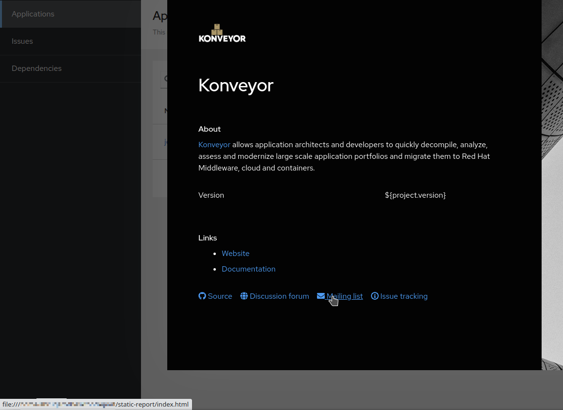The height and width of the screenshot is (410, 563).
Task: Click the Konveyor logo image
Action: click(222, 34)
